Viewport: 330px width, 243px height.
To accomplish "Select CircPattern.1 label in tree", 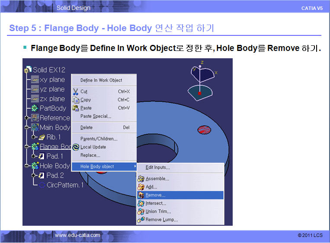I will [x=65, y=185].
